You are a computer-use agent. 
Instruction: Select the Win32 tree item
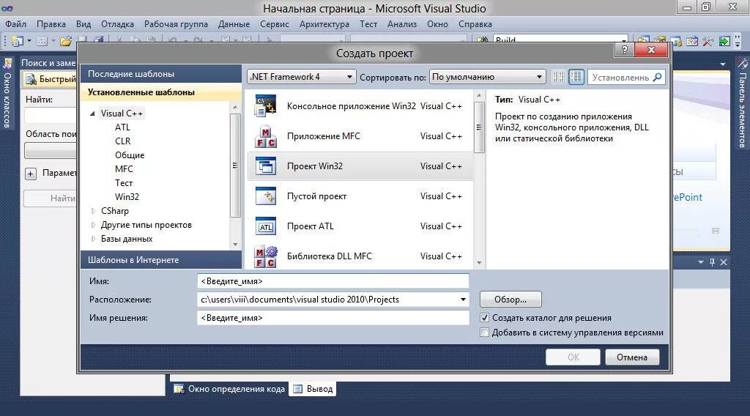[x=127, y=196]
